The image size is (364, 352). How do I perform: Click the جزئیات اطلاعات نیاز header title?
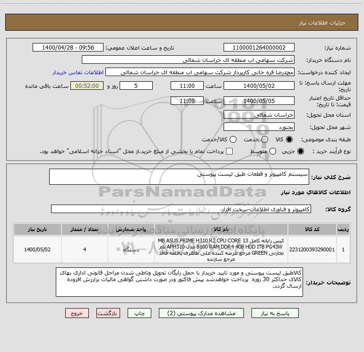tap(322, 23)
